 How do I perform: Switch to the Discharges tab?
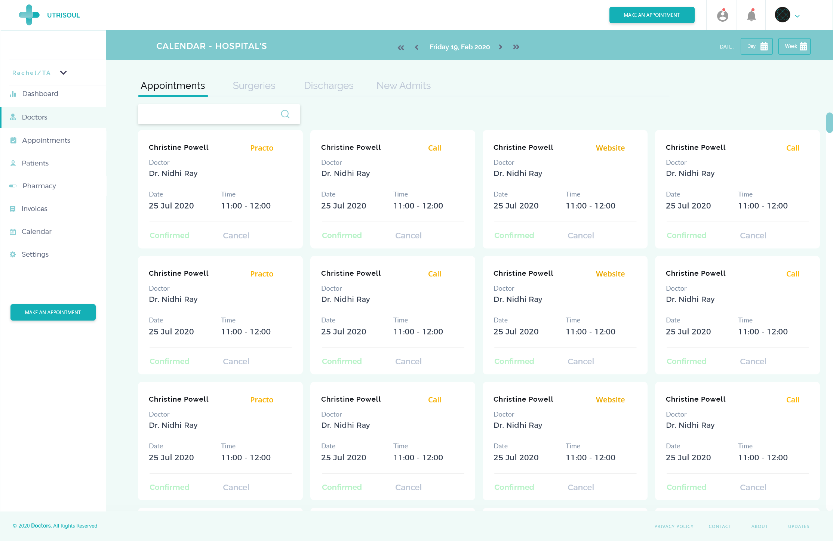pos(329,86)
